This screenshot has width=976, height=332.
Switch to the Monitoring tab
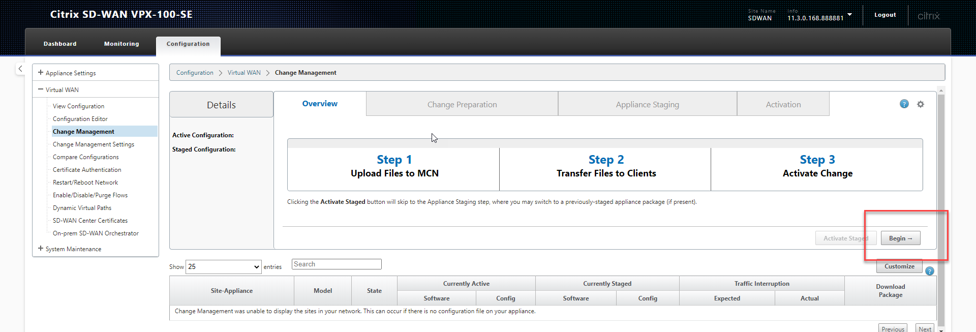[121, 44]
